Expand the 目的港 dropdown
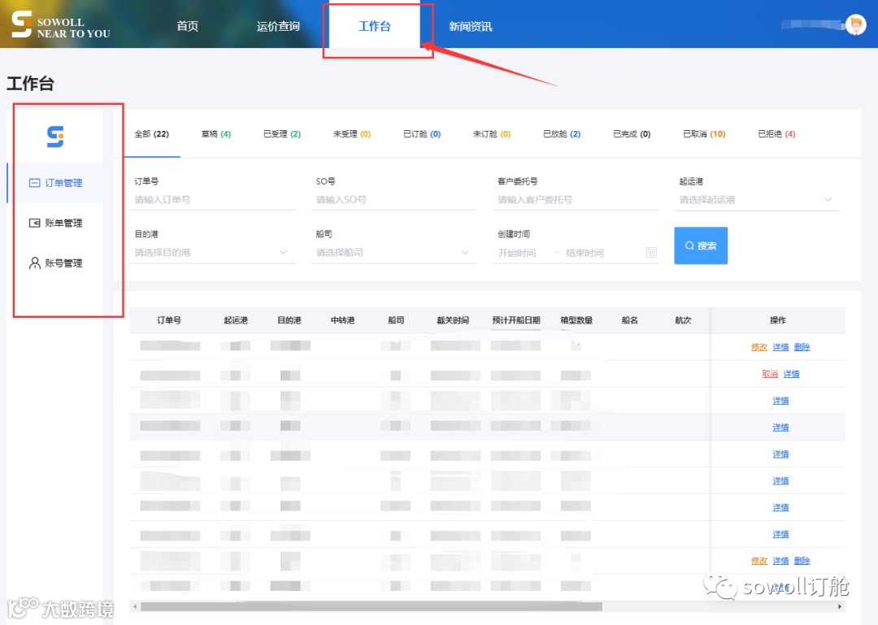878x625 pixels. (212, 253)
